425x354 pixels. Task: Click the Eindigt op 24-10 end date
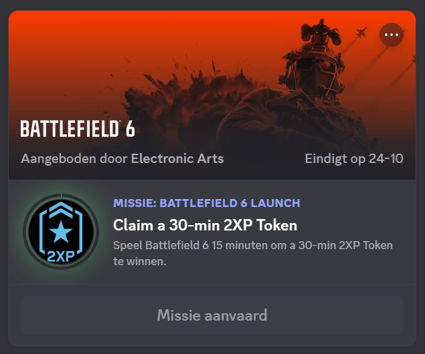tap(354, 158)
